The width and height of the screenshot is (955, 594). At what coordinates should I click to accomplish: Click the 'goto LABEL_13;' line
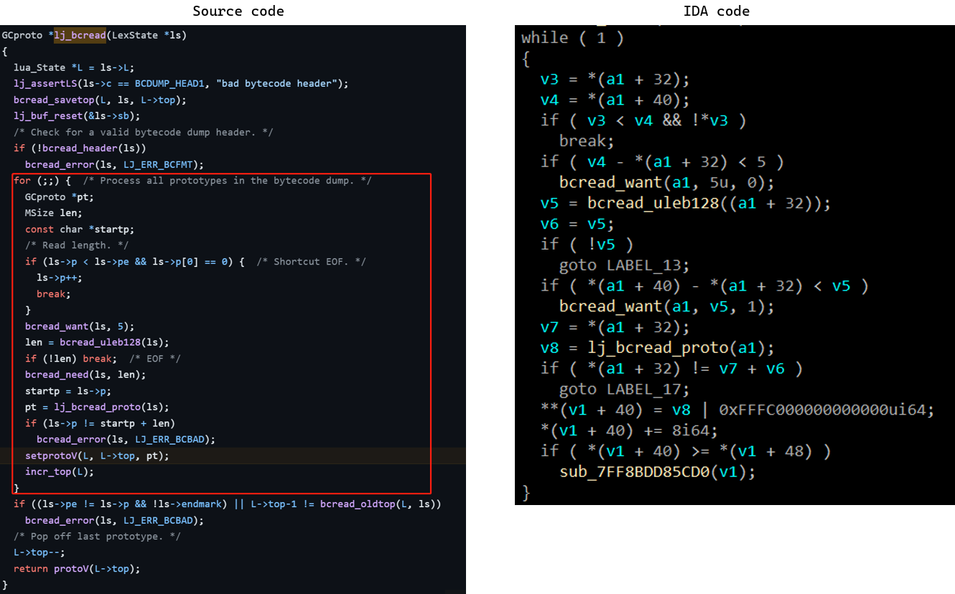tap(625, 265)
